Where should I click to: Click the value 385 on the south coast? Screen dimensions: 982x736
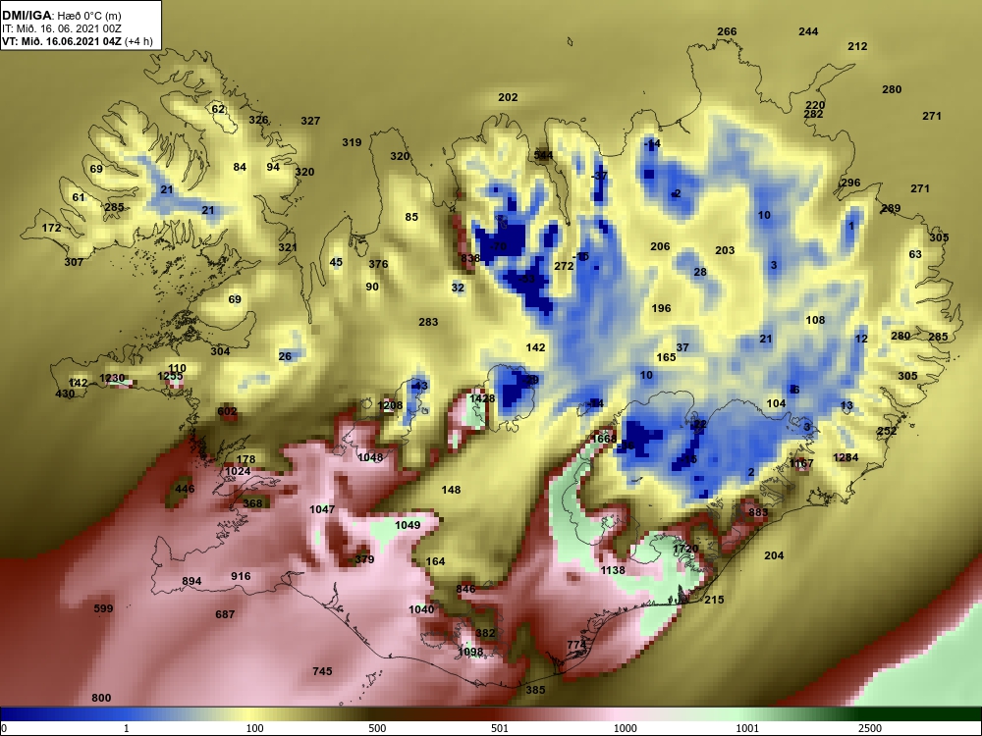point(535,690)
